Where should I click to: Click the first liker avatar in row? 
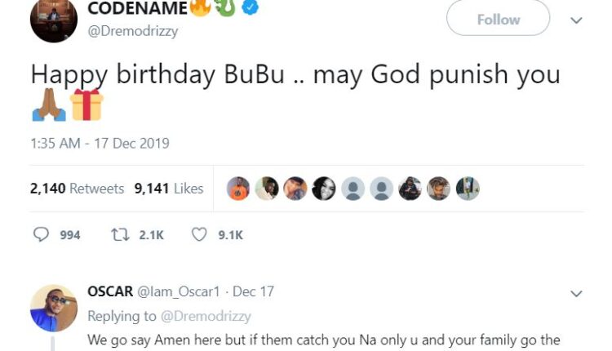pyautogui.click(x=238, y=189)
